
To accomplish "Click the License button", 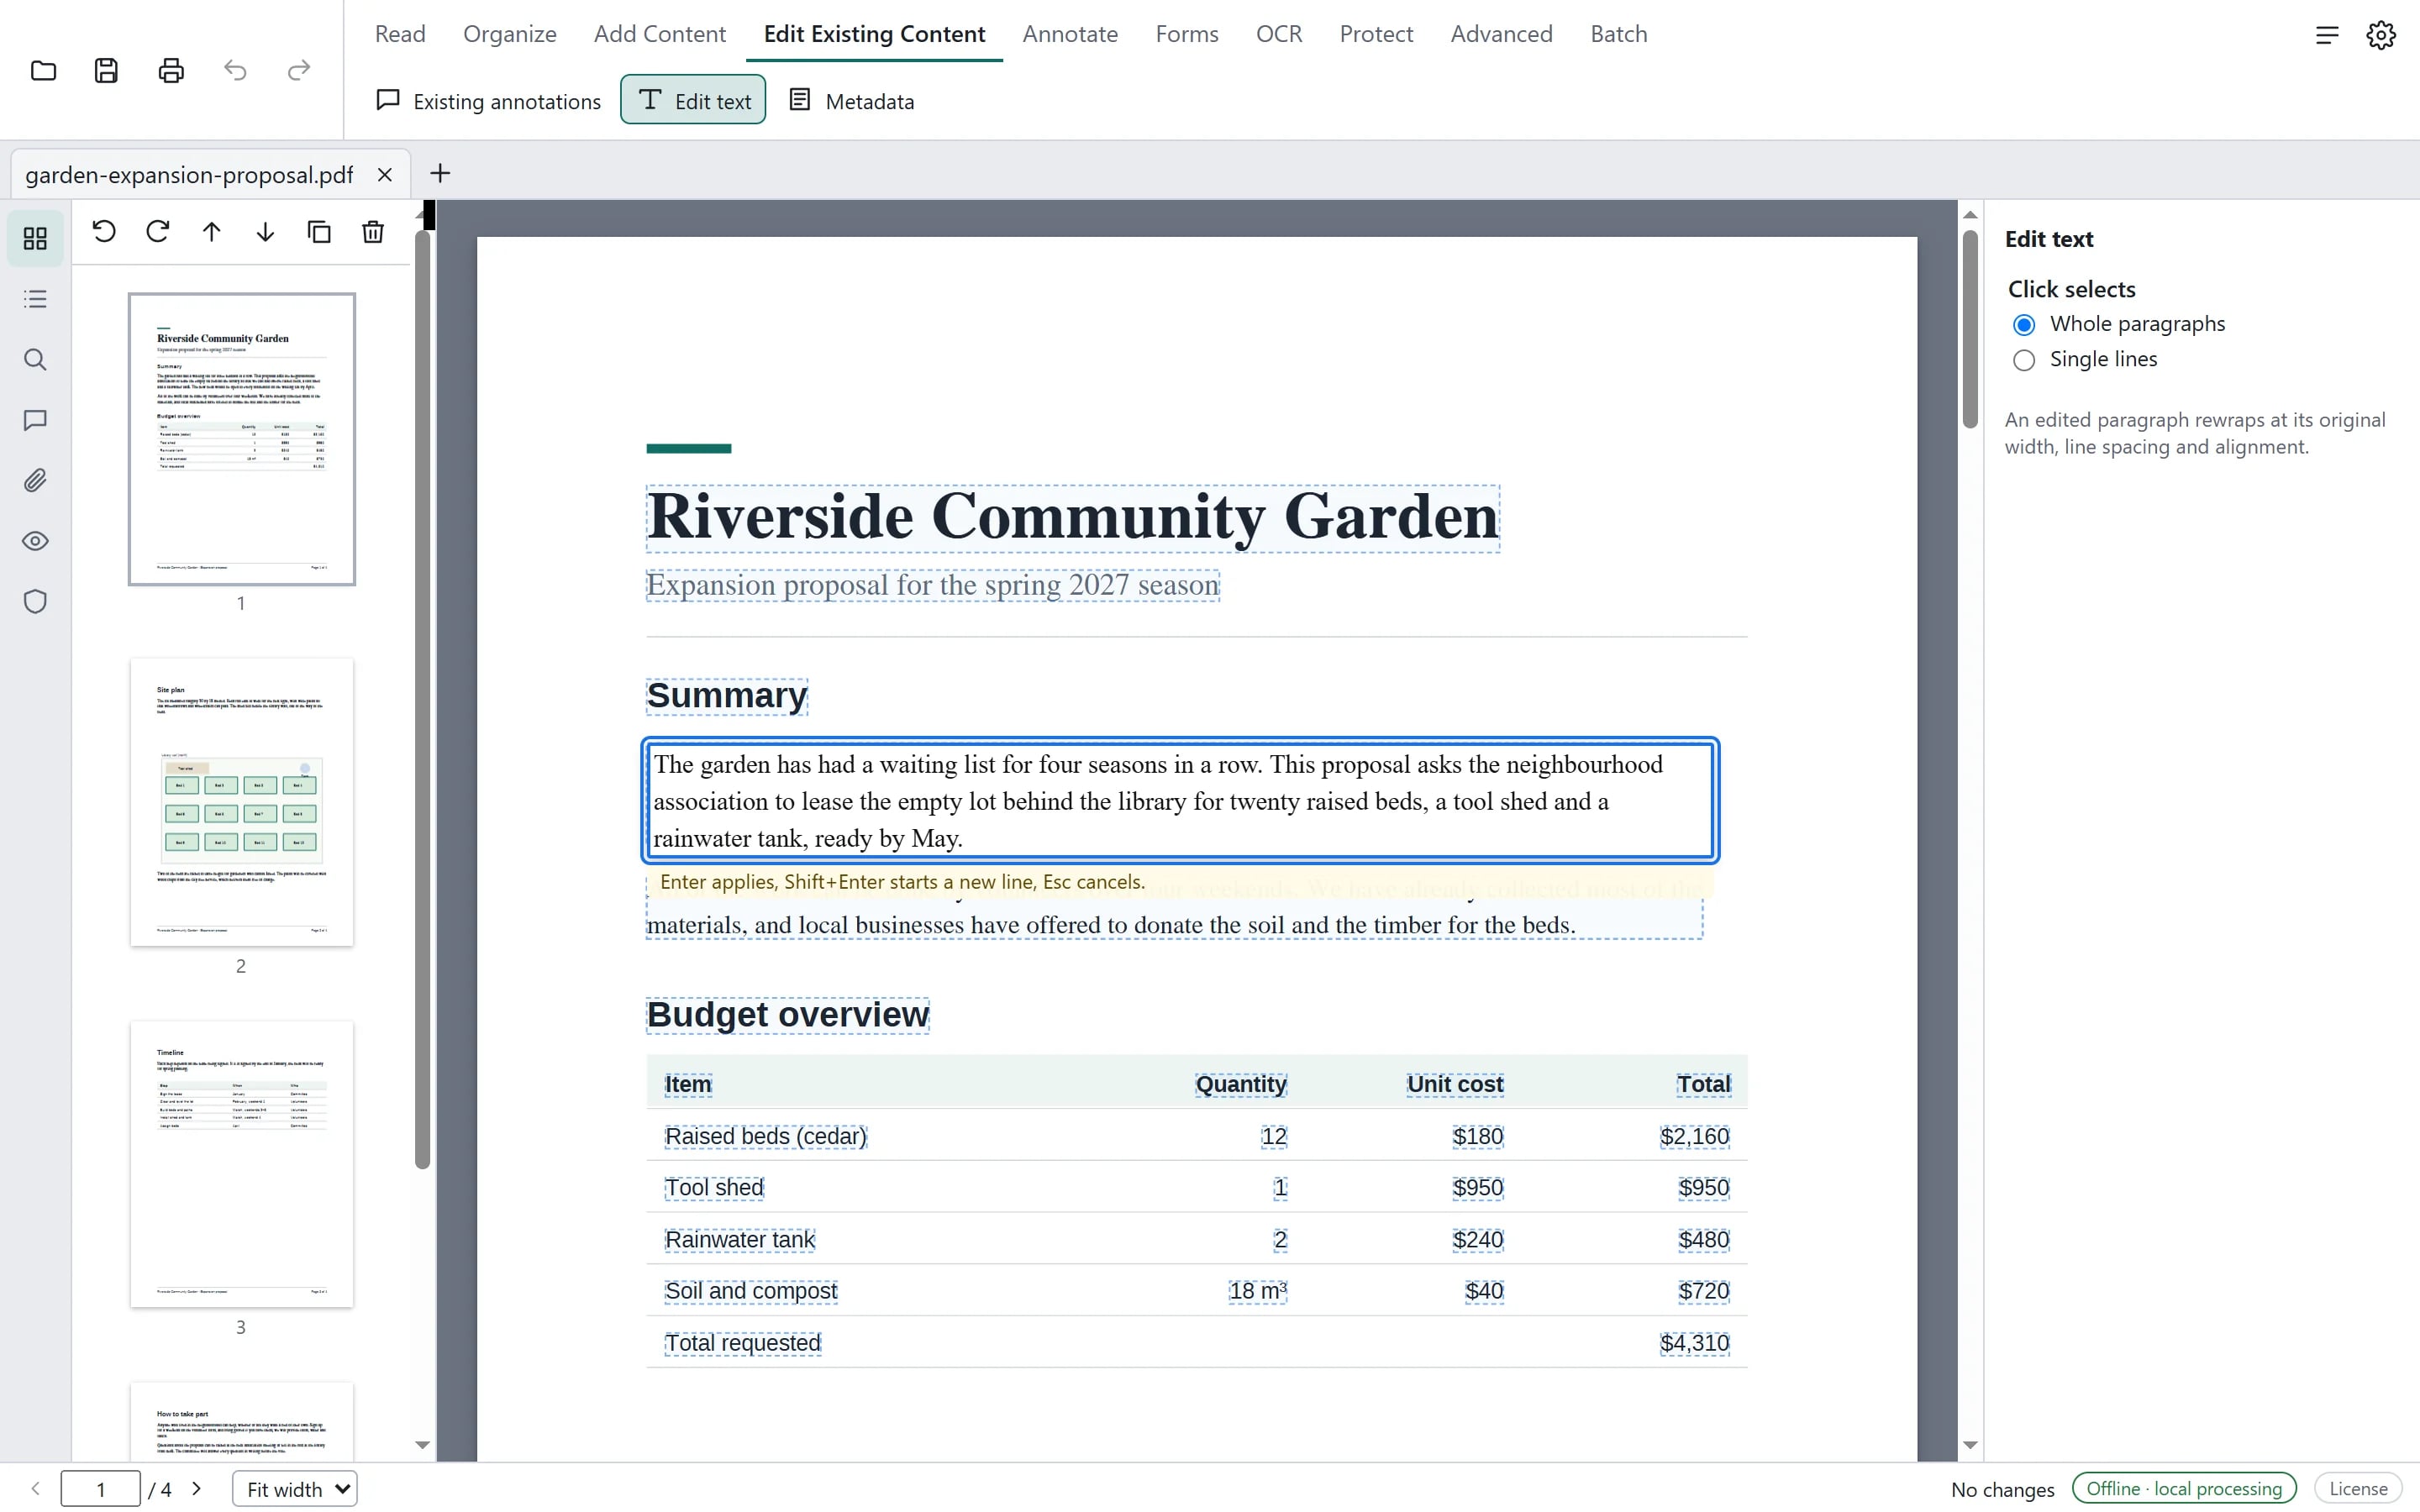I will pos(2358,1489).
